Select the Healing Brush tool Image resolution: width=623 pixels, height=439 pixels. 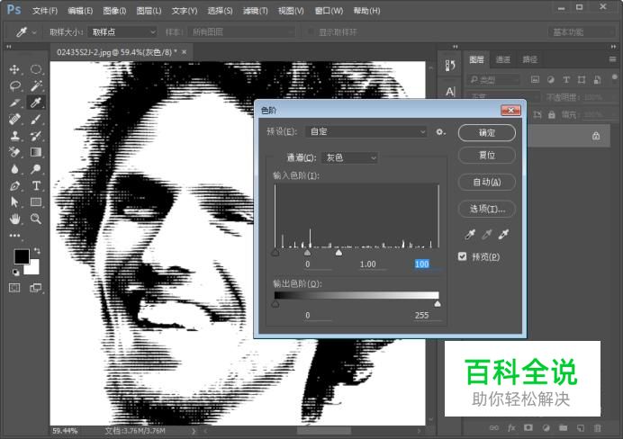point(14,119)
